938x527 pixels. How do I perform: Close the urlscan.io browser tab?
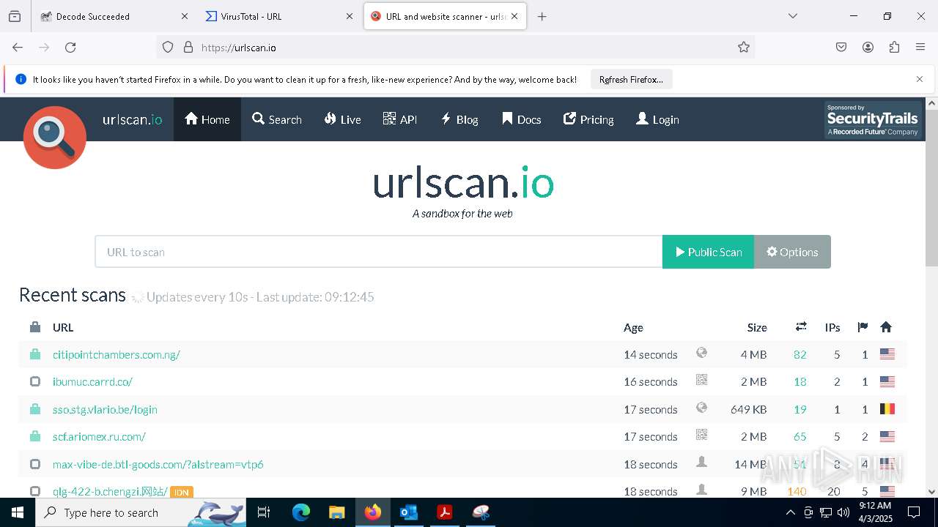click(514, 16)
